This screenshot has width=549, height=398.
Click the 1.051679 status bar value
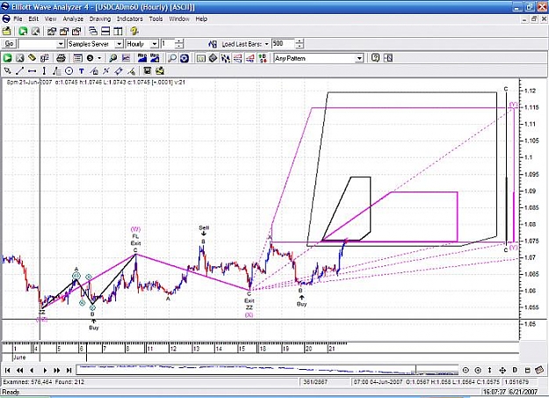pos(516,382)
